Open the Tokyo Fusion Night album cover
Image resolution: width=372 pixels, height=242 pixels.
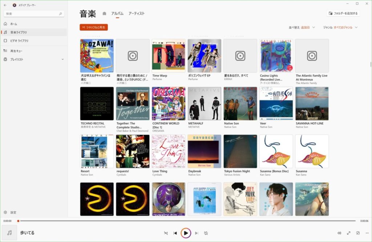coord(240,151)
